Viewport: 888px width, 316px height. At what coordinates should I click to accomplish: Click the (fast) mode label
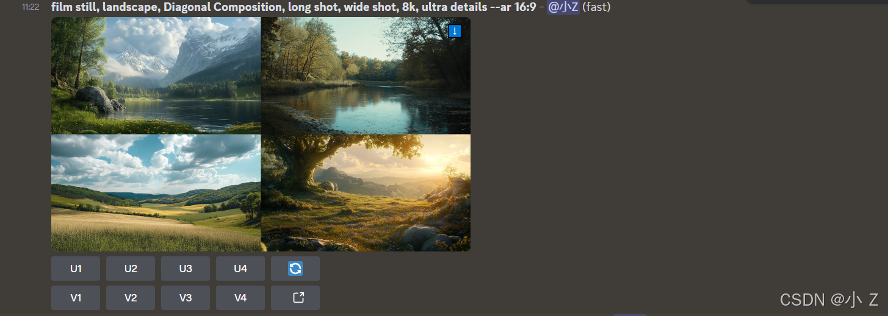596,7
